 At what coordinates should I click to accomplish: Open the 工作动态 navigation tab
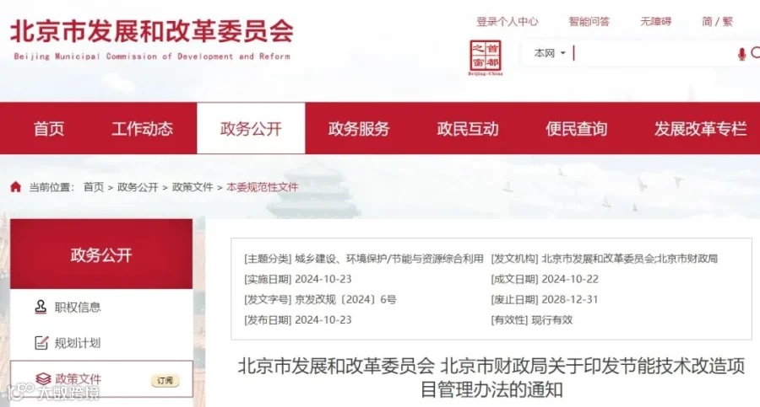tap(143, 129)
